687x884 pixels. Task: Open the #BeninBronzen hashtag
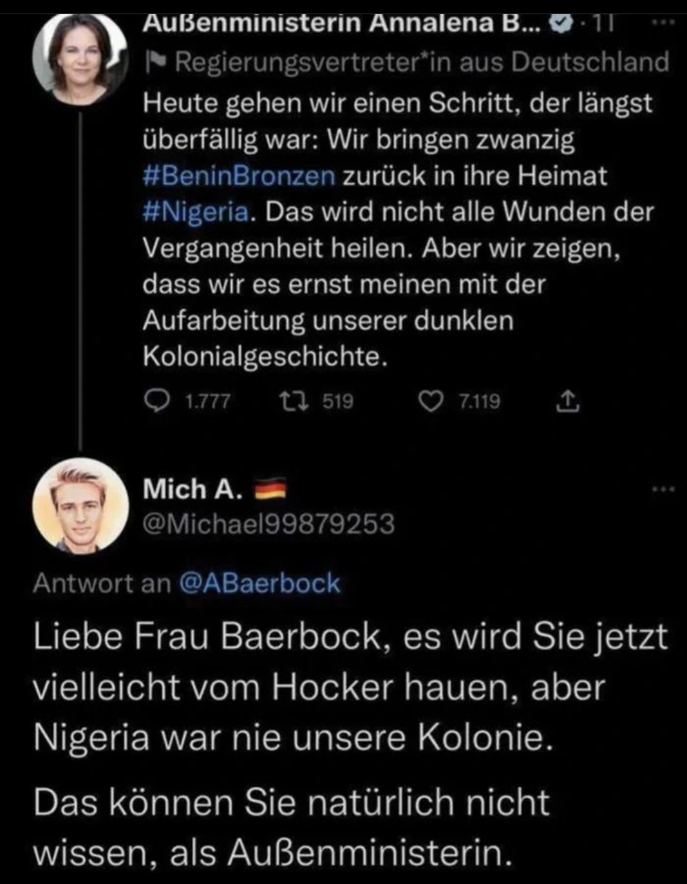click(x=239, y=175)
